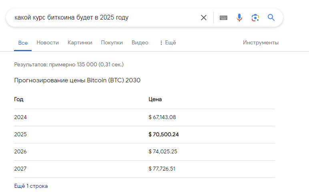Viewport: 309px width, 193px height.
Task: Select the 2026 year cell
Action: coord(20,151)
